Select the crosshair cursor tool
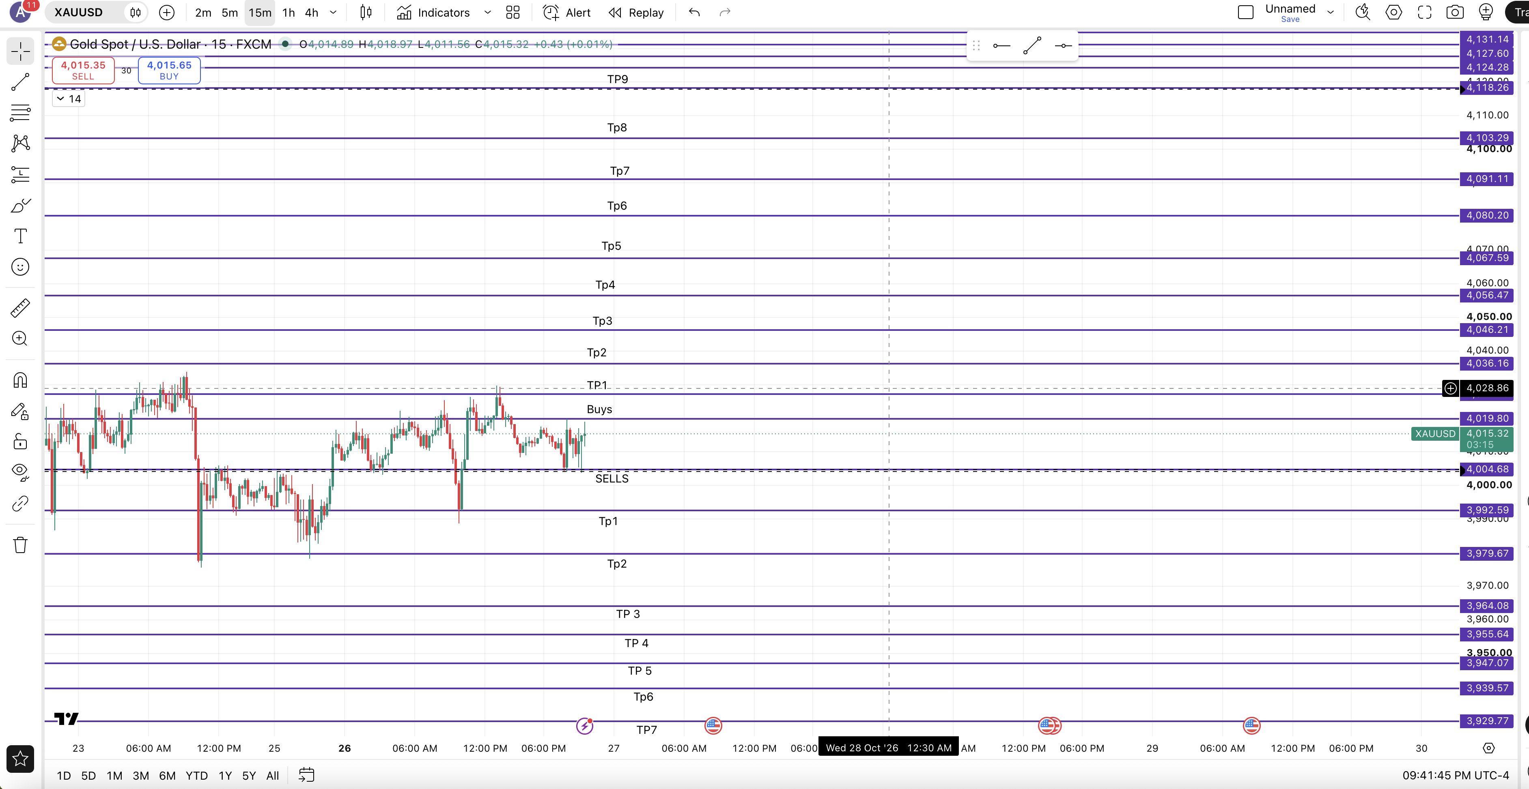The height and width of the screenshot is (789, 1529). [x=20, y=51]
